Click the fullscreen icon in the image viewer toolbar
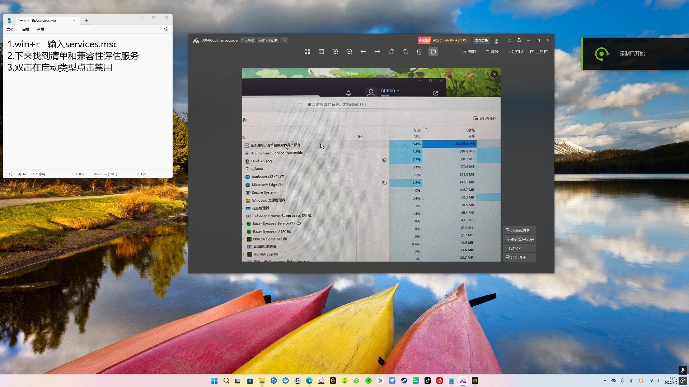 (x=308, y=52)
